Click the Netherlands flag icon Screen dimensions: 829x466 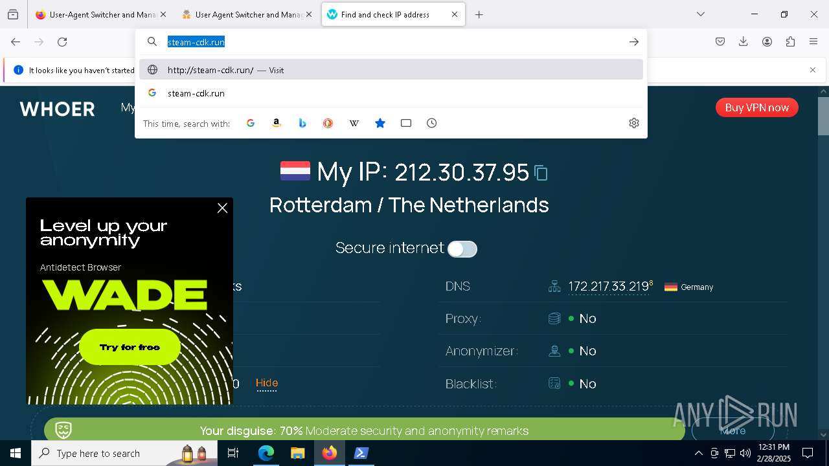[x=295, y=172]
